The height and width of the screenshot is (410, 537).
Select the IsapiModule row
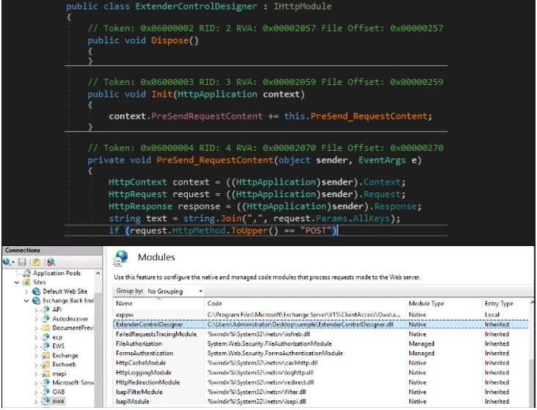click(321, 401)
